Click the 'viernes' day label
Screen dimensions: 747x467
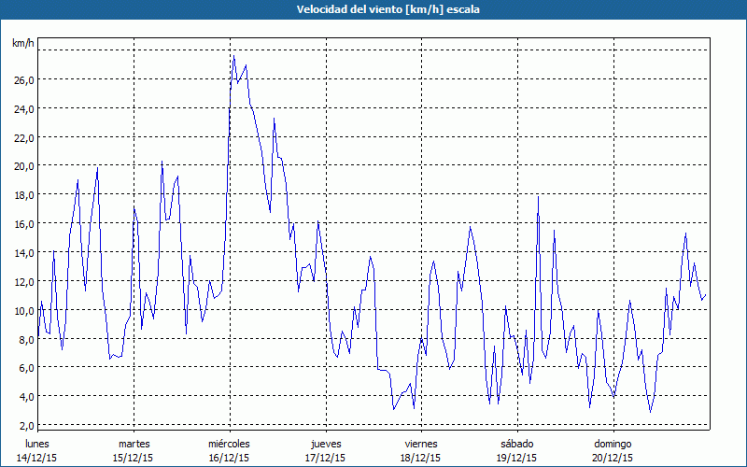(421, 443)
